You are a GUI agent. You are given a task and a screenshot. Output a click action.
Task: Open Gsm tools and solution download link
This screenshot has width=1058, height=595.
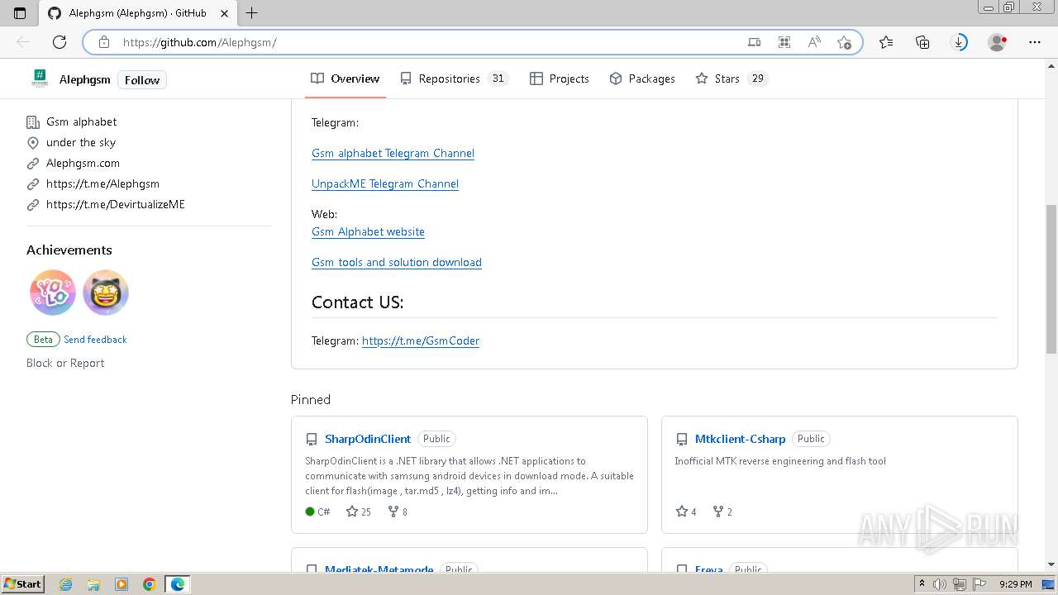(397, 262)
